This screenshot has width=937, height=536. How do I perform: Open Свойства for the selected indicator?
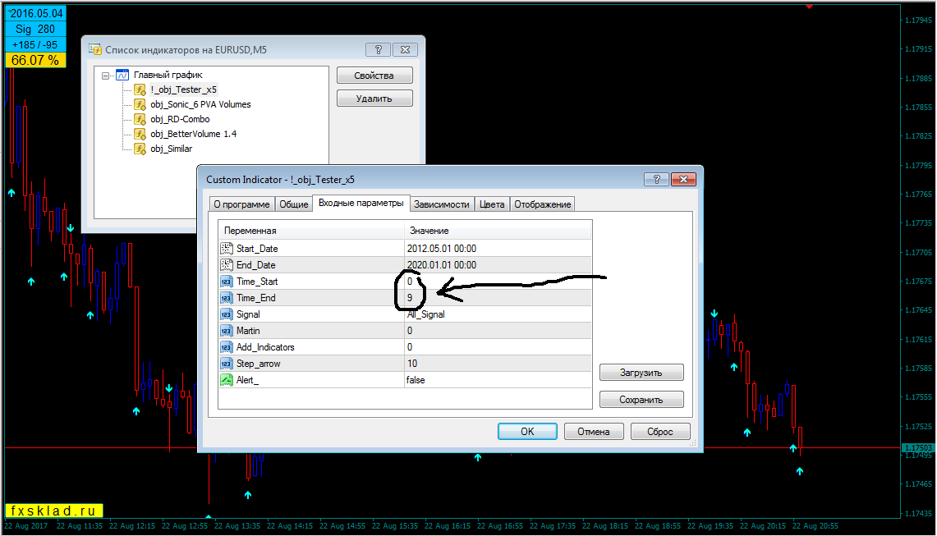click(374, 76)
